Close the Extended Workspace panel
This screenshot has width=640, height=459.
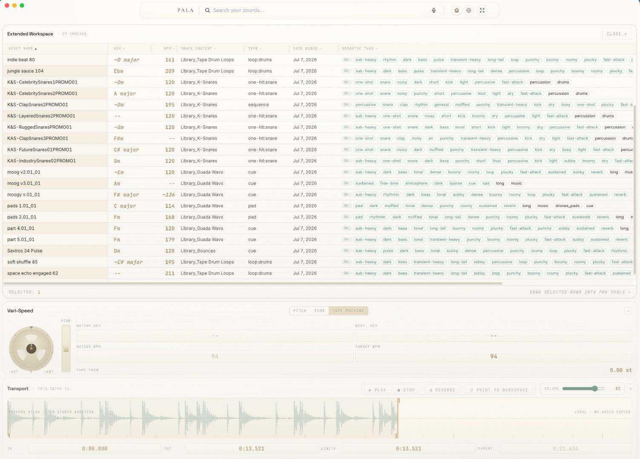[617, 34]
